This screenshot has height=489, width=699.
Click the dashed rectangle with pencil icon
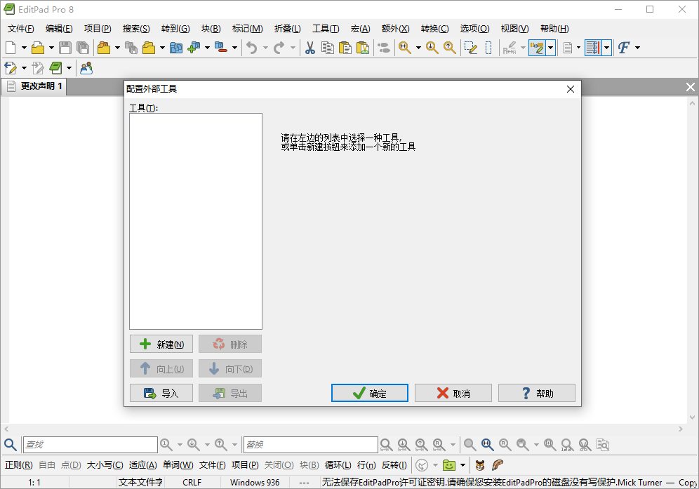coord(471,48)
